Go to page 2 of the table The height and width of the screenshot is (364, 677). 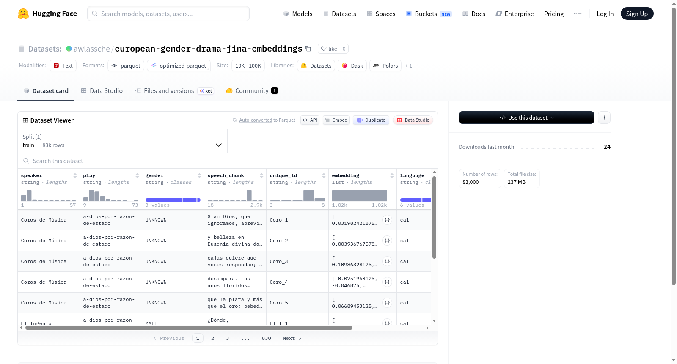[x=212, y=338]
